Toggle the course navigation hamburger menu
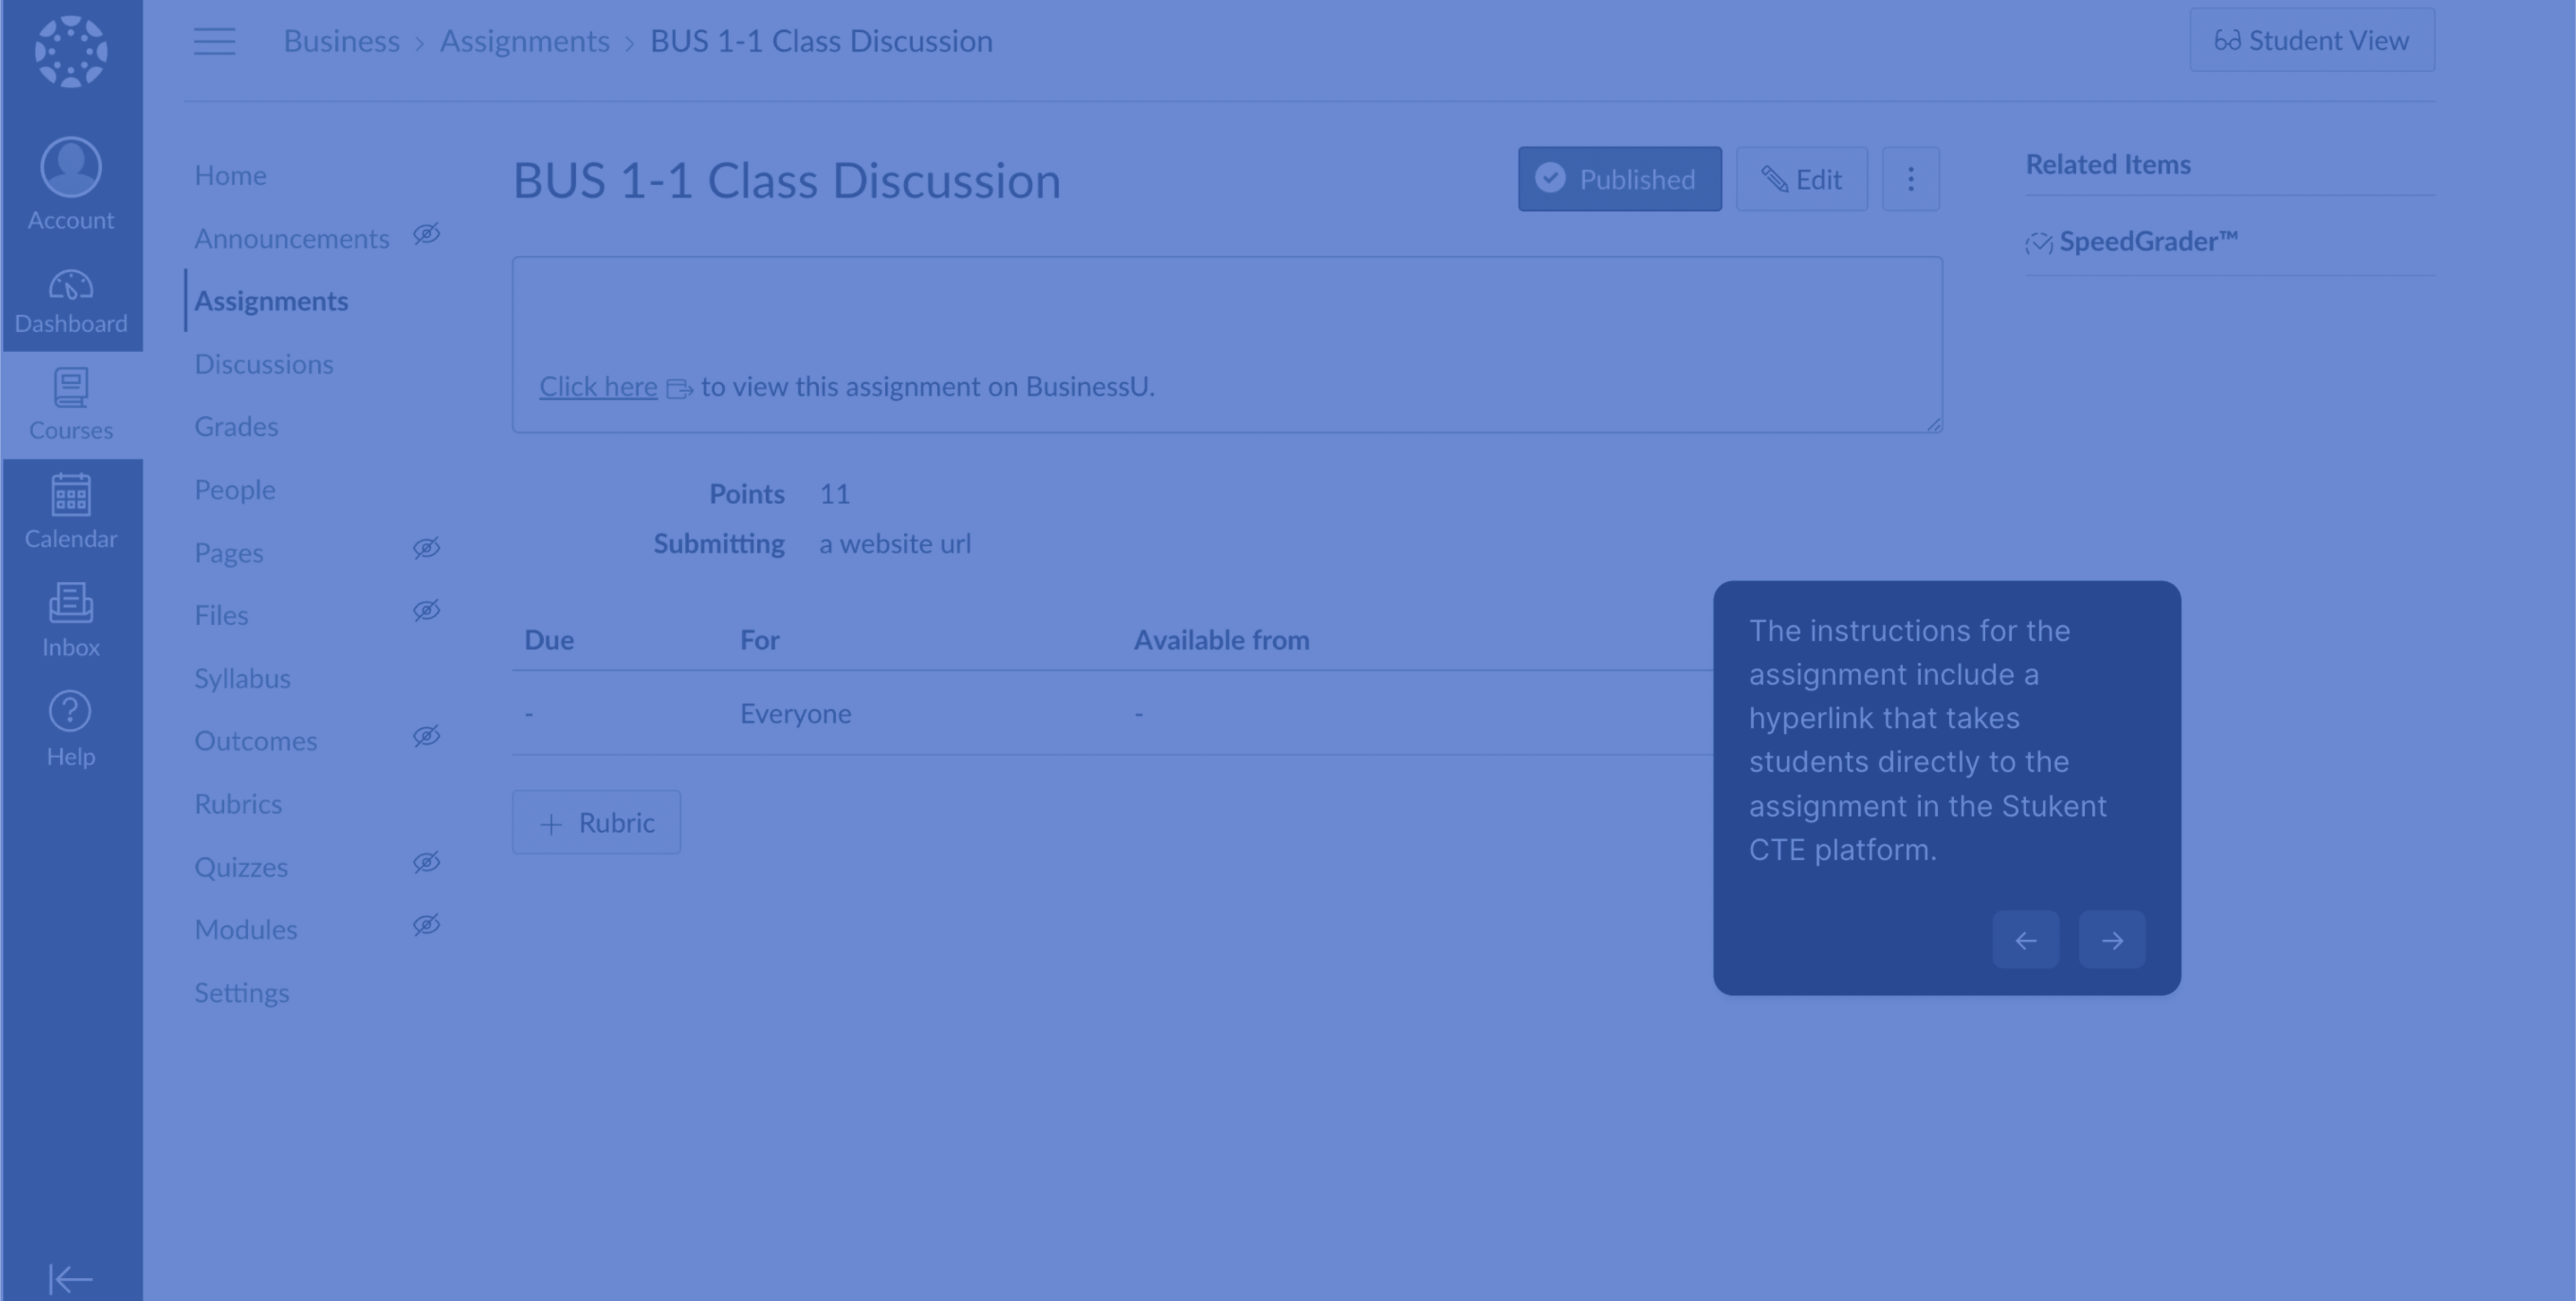 coord(214,41)
